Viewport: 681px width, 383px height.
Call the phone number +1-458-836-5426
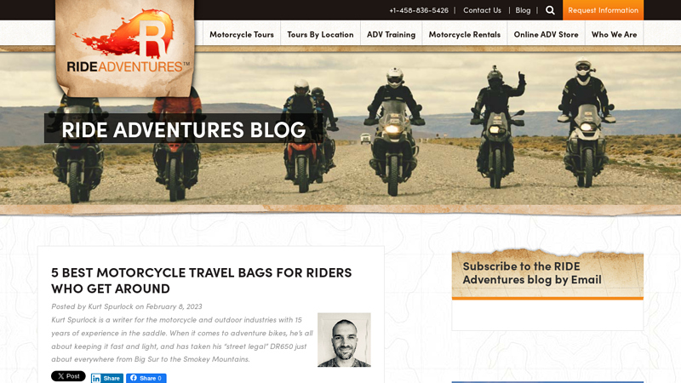[419, 10]
